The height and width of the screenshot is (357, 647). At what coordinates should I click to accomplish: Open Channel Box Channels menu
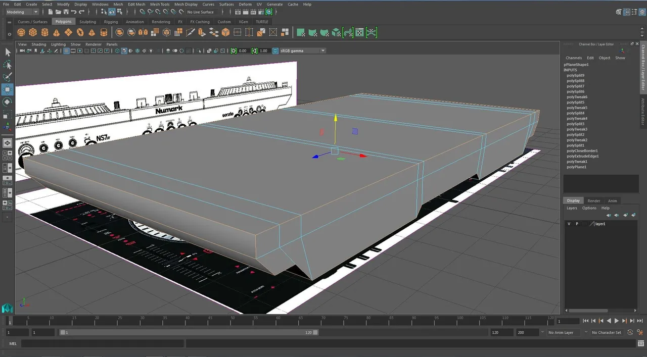(574, 58)
